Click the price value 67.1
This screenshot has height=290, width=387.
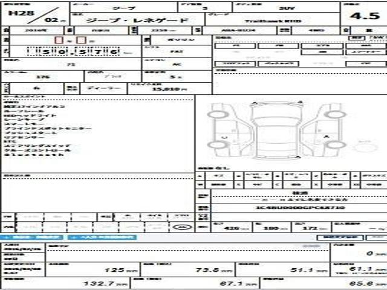pyautogui.click(x=231, y=283)
